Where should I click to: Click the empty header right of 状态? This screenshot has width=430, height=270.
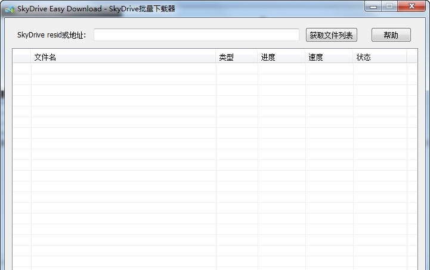tap(412, 57)
